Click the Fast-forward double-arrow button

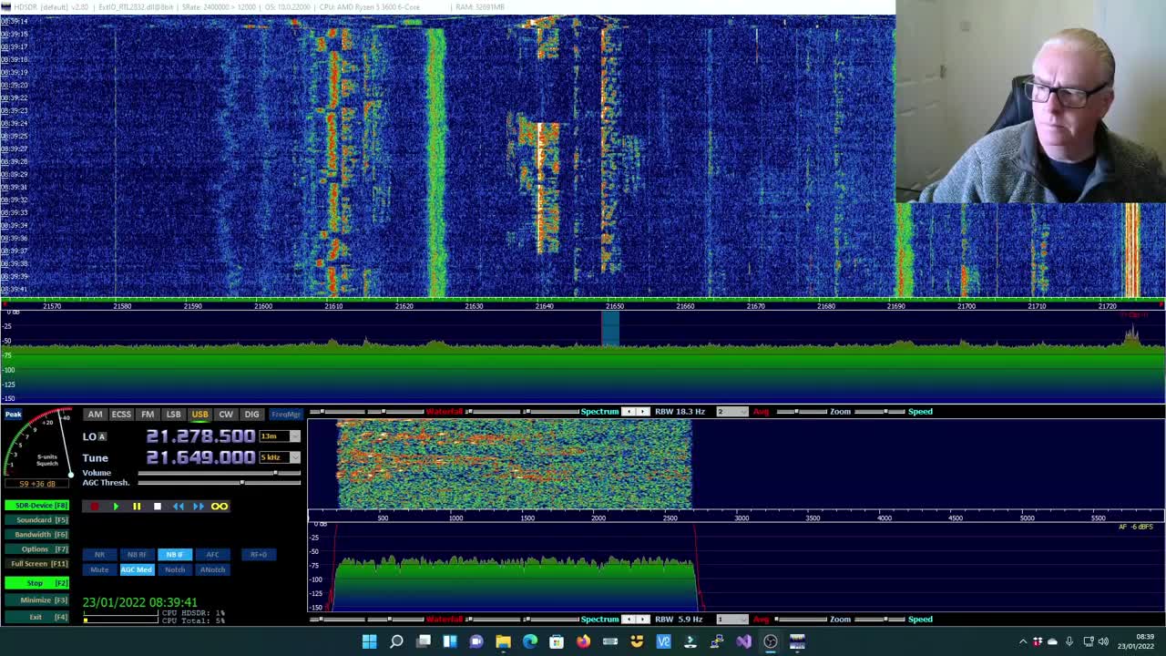199,507
